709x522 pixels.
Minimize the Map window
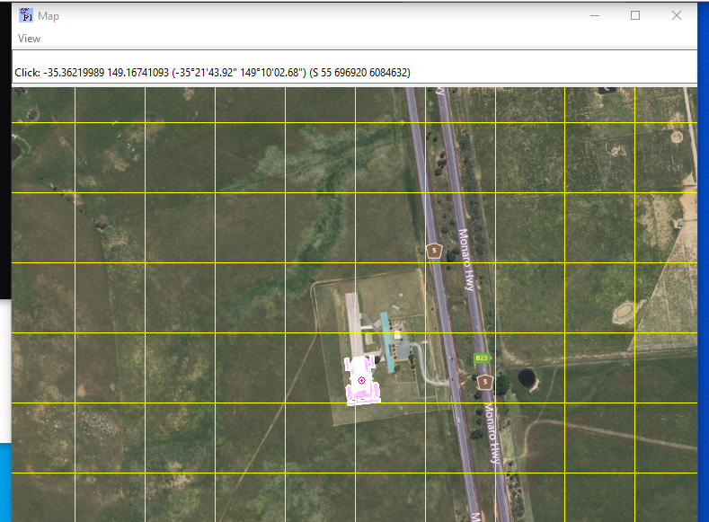[x=594, y=15]
